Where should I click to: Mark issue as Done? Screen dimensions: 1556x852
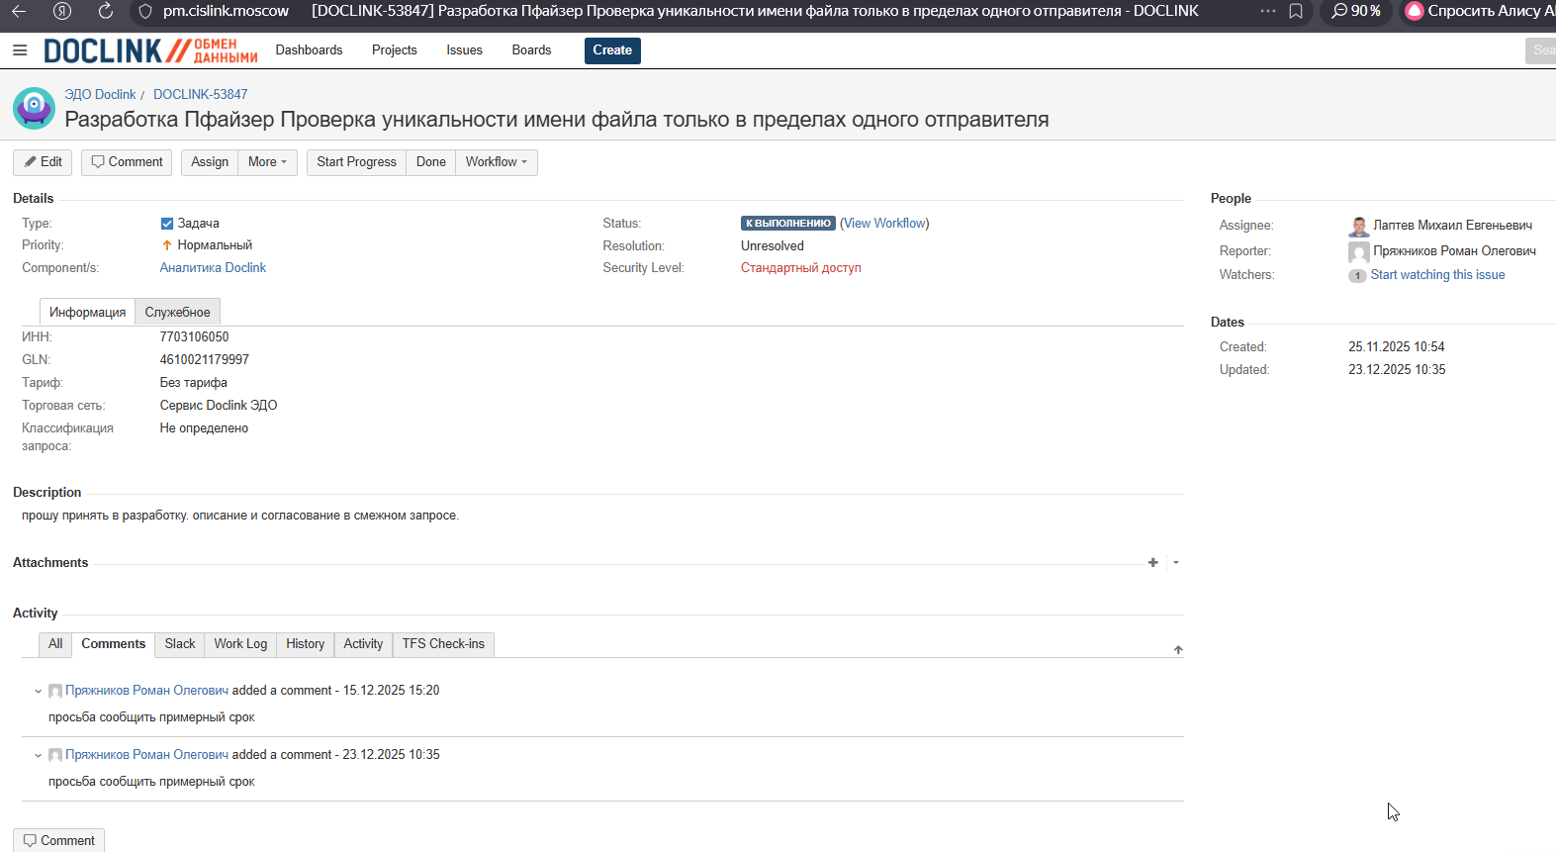click(x=430, y=162)
